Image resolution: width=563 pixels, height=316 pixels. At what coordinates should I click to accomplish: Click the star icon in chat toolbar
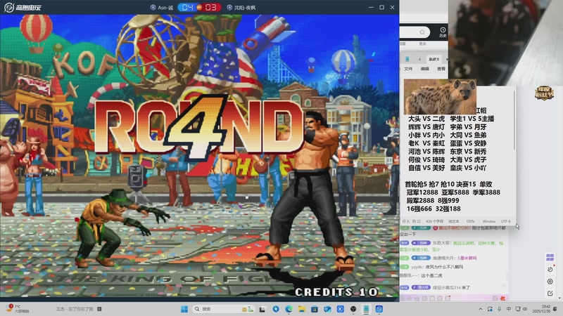coord(417,298)
